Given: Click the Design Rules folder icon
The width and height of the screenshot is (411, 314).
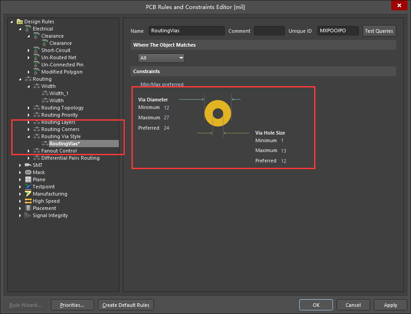Looking at the screenshot, I should coord(20,22).
